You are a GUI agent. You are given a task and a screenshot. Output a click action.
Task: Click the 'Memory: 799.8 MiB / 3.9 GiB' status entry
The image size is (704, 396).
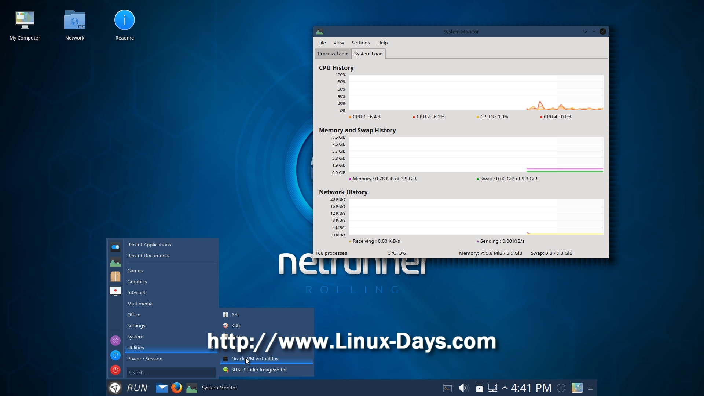tap(491, 253)
